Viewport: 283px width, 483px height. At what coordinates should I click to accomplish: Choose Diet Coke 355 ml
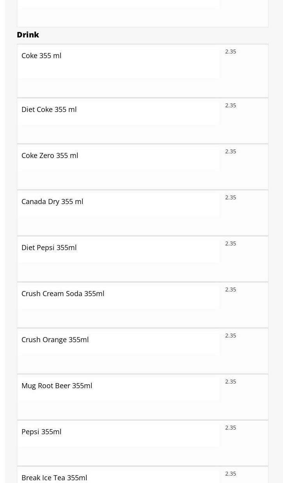coord(49,110)
